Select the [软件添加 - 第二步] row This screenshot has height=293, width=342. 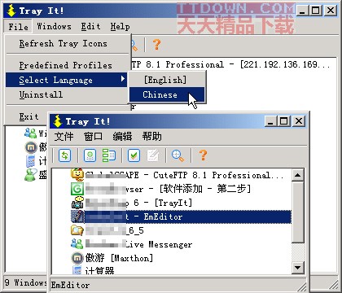[x=181, y=189]
